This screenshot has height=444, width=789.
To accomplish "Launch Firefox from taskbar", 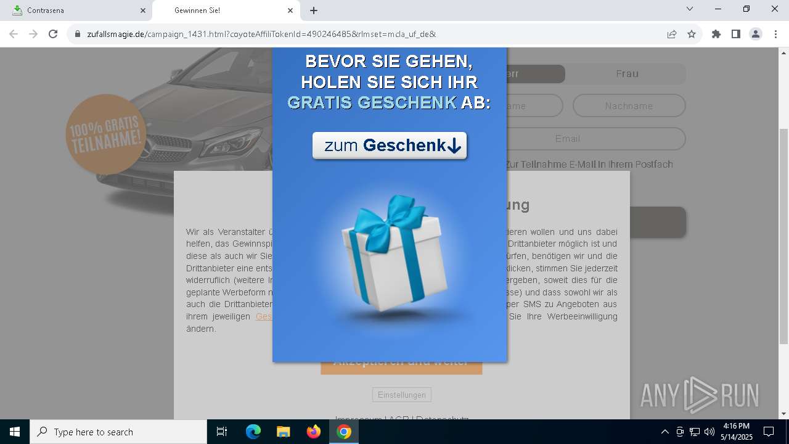I will (x=313, y=432).
